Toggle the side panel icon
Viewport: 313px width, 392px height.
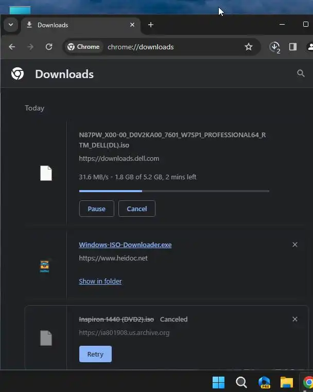tap(293, 47)
